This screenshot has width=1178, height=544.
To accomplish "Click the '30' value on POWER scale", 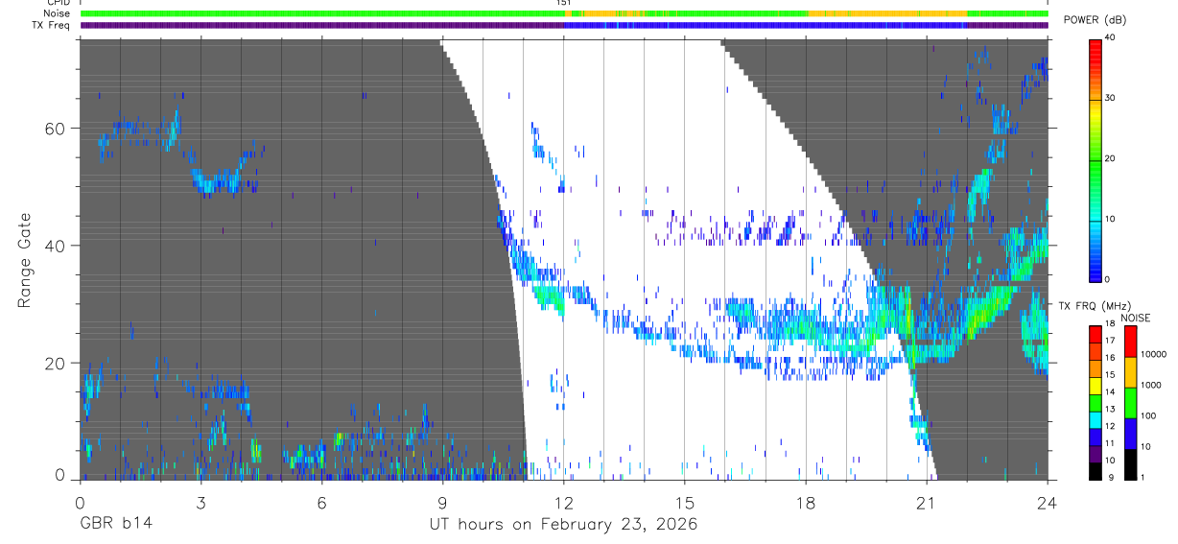I will [x=1108, y=99].
